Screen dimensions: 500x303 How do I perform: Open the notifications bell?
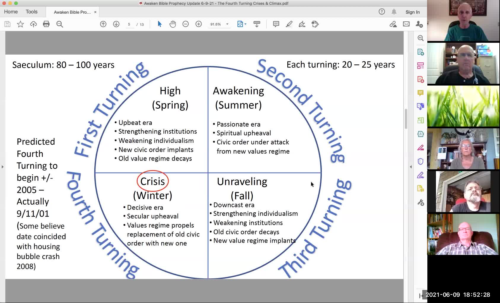pyautogui.click(x=394, y=12)
